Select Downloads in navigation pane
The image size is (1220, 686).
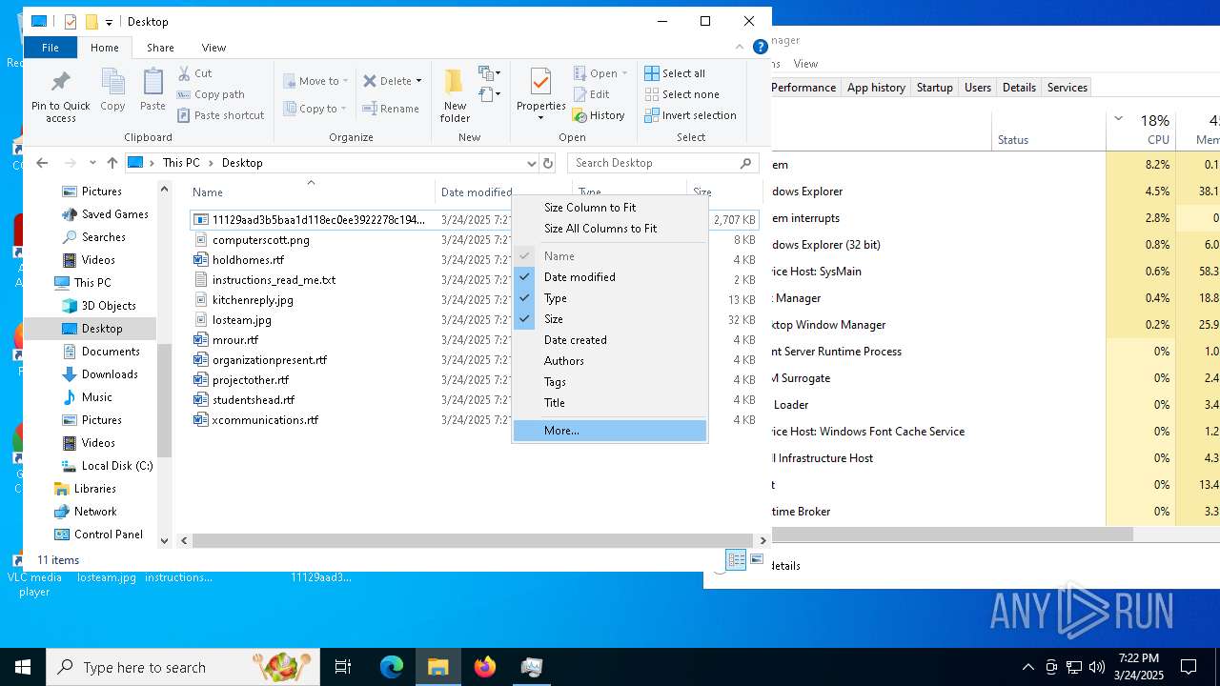[109, 374]
